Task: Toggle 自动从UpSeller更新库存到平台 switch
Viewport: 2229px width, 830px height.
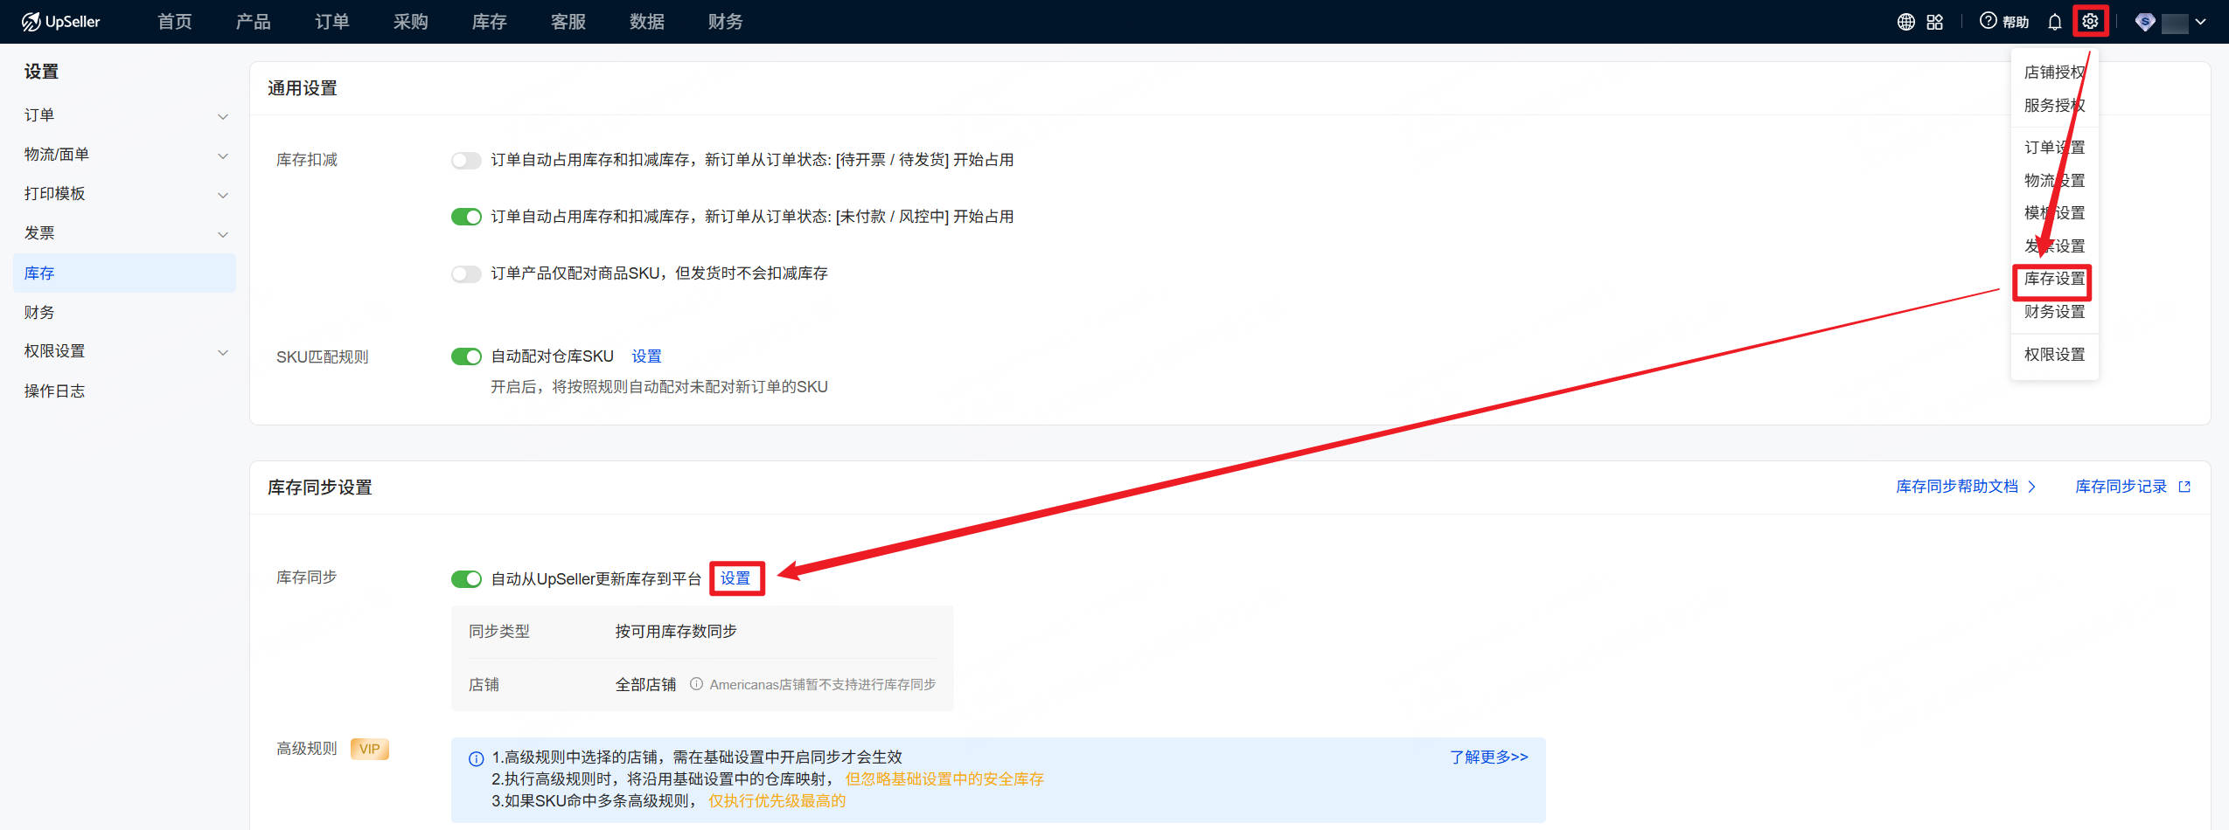Action: 466,579
